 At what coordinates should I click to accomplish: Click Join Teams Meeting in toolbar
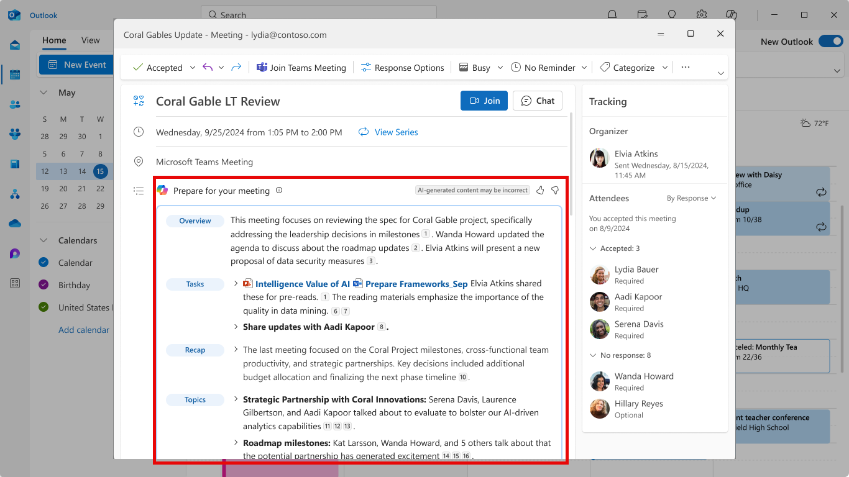301,68
